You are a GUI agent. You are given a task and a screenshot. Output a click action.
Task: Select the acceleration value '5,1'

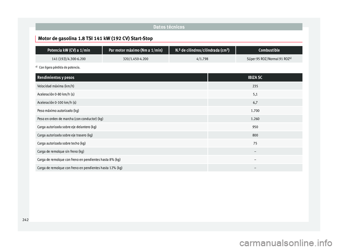tap(255, 94)
